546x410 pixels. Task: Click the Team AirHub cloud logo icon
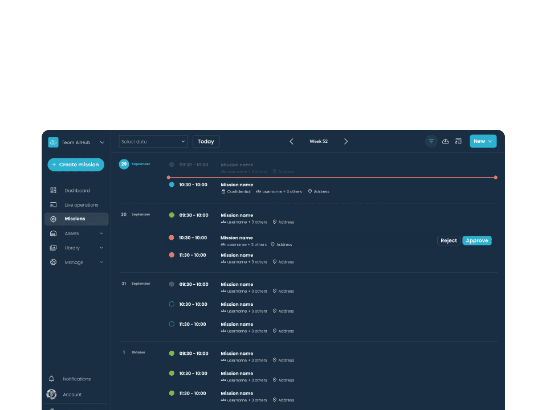click(53, 142)
